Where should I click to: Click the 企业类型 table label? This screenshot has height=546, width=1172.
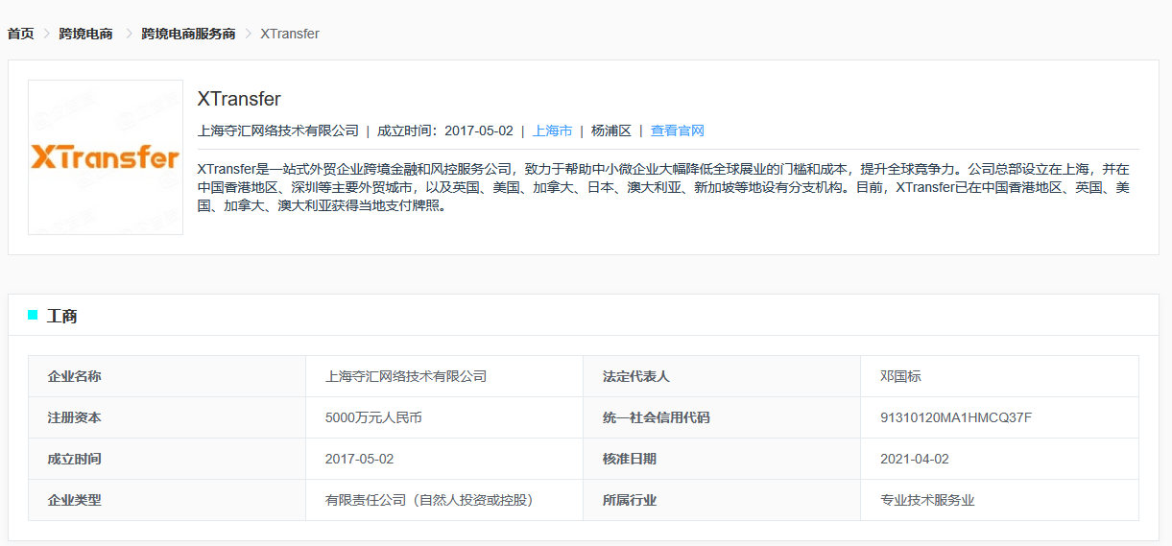pyautogui.click(x=74, y=500)
